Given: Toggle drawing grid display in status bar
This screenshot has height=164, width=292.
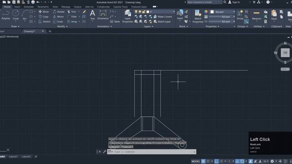Looking at the screenshot, I should tap(203, 161).
